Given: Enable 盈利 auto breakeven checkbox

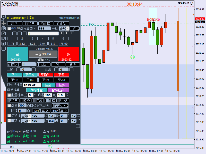Looking at the screenshot, I should coord(9,105).
